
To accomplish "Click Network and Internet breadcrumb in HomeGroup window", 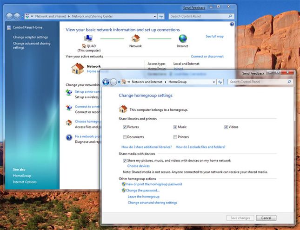I will pyautogui.click(x=147, y=82).
